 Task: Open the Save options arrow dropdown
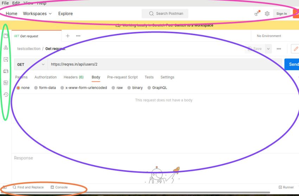pyautogui.click(x=268, y=49)
